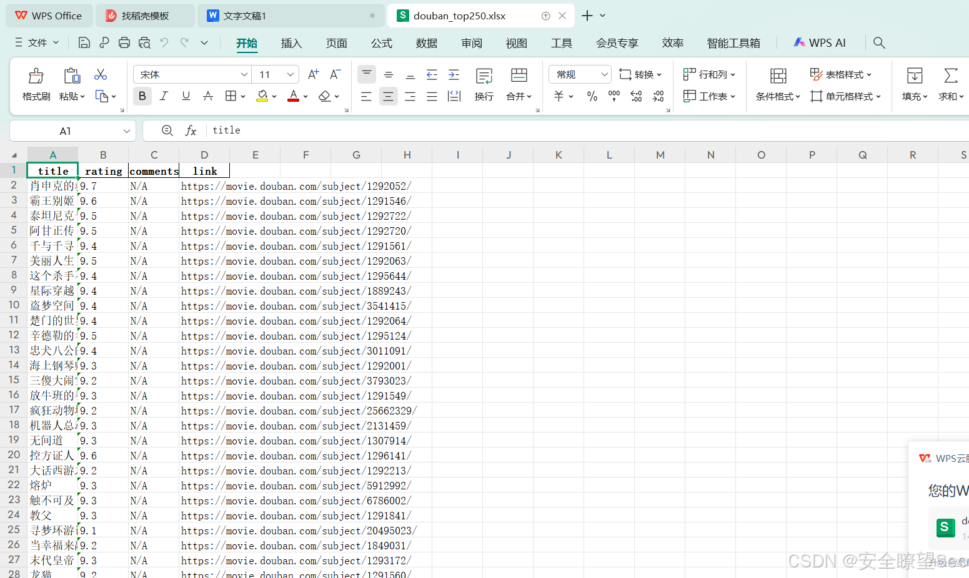The height and width of the screenshot is (578, 969).
Task: Expand the Name Box dropdown arrow
Action: 126,131
